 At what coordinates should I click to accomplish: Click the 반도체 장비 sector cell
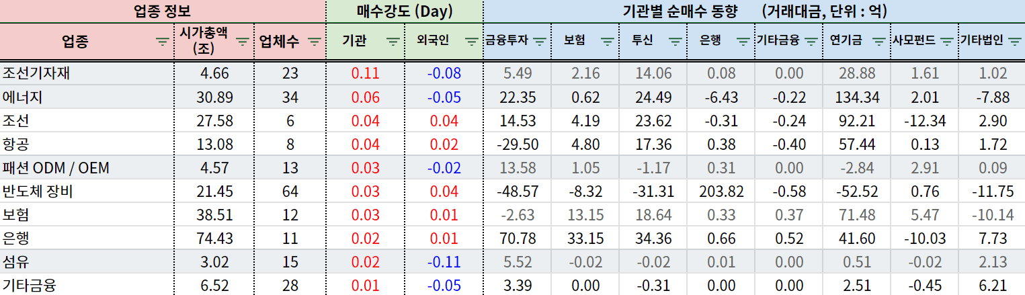coord(38,192)
